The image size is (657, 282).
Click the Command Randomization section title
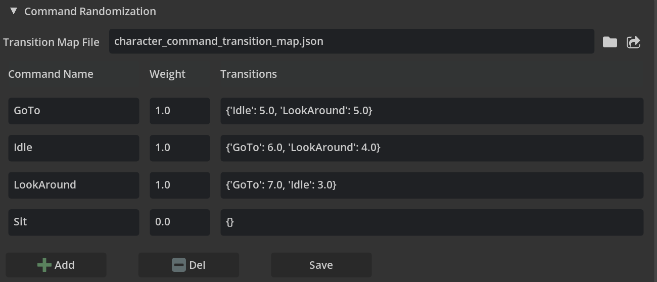pos(90,11)
